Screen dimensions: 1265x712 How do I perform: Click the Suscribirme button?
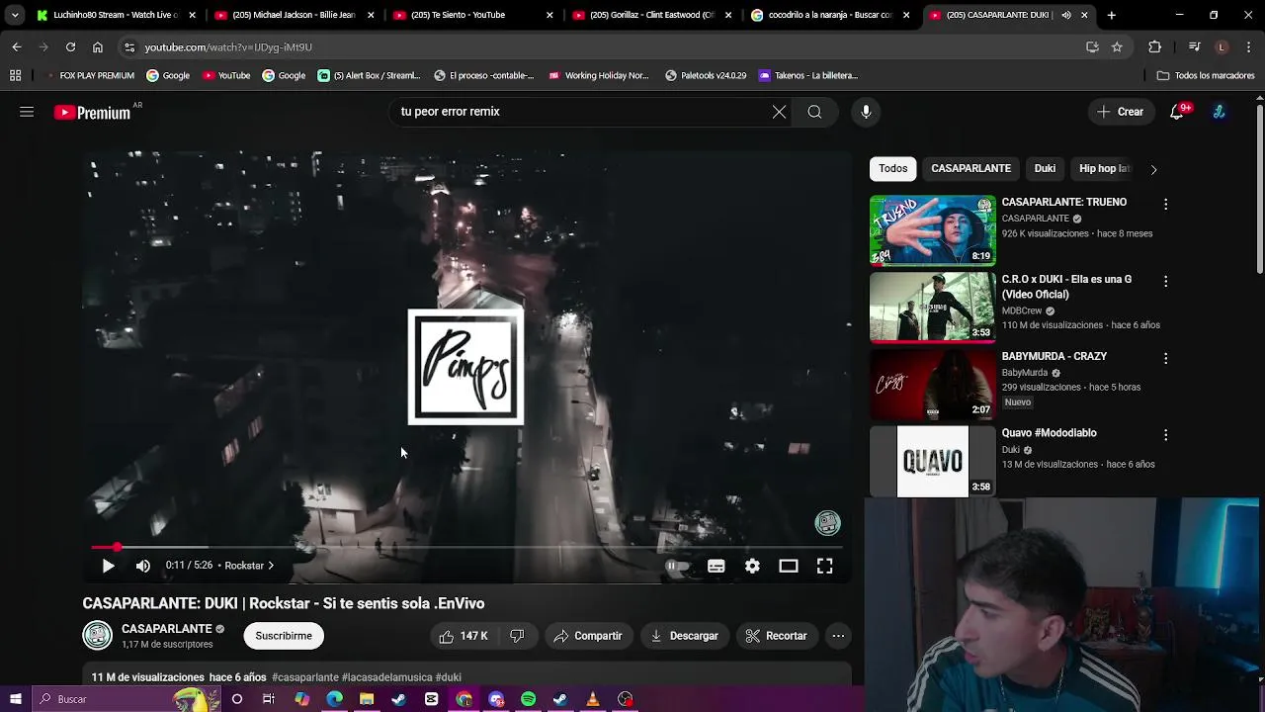click(x=284, y=636)
